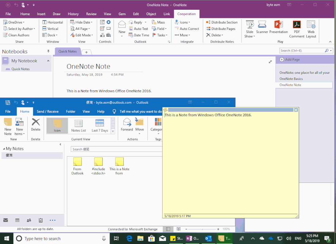Switch to Send / Receive tab
Viewport: 336px width, 244px height.
48,111
